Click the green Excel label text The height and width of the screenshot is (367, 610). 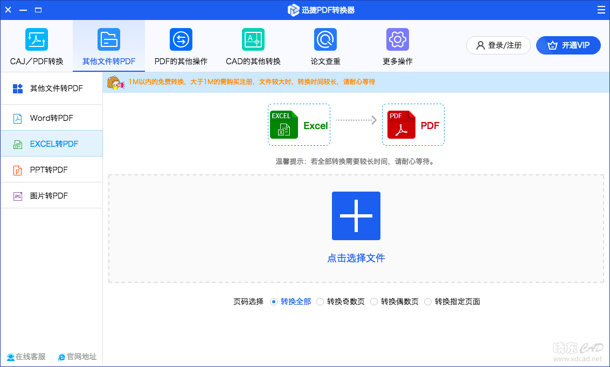tap(315, 126)
